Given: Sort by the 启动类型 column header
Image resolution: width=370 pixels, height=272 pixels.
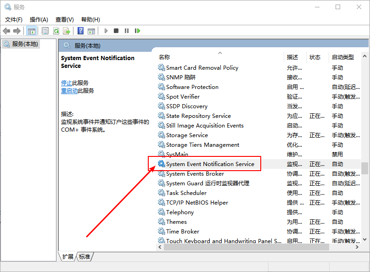Looking at the screenshot, I should 343,57.
